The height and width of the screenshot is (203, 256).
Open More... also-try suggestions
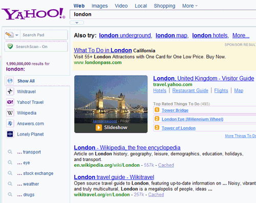[x=241, y=35]
